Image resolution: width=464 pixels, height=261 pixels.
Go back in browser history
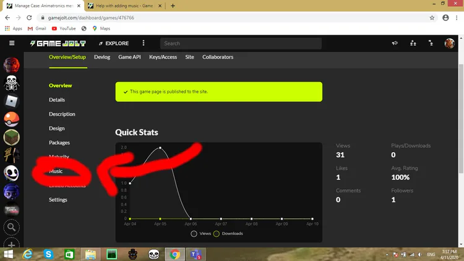(7, 18)
